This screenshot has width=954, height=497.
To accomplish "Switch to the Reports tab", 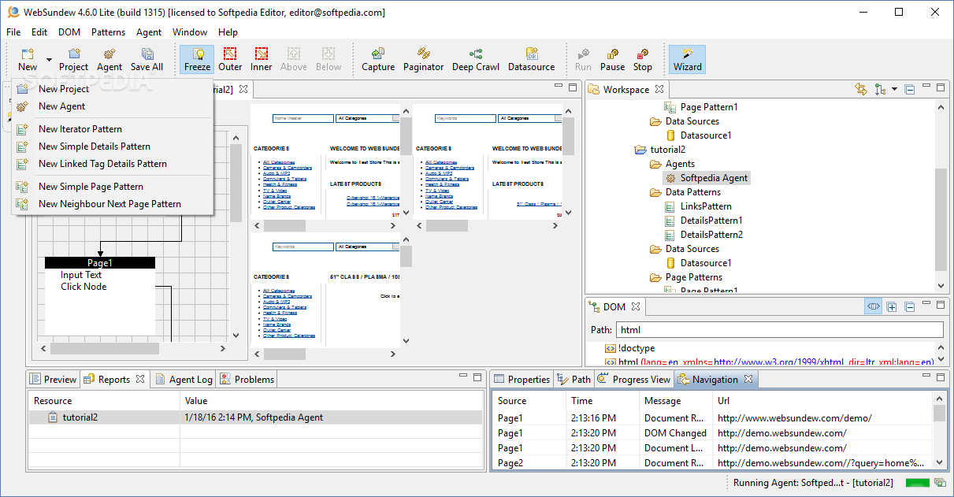I will (114, 380).
